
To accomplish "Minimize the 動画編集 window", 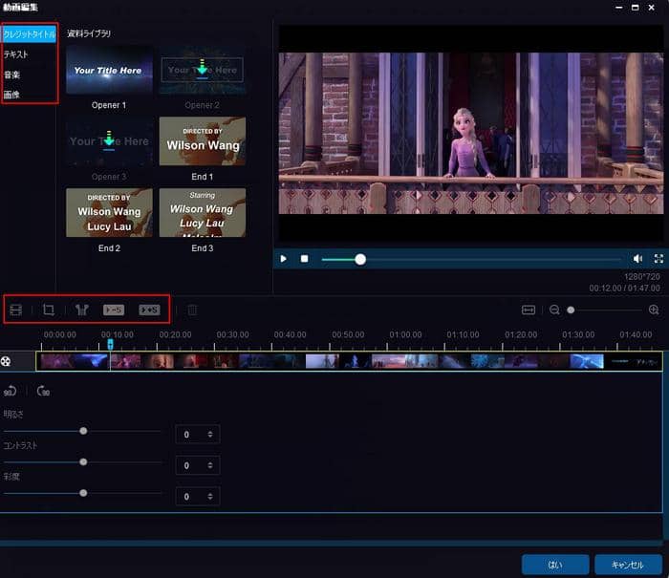I will click(619, 8).
